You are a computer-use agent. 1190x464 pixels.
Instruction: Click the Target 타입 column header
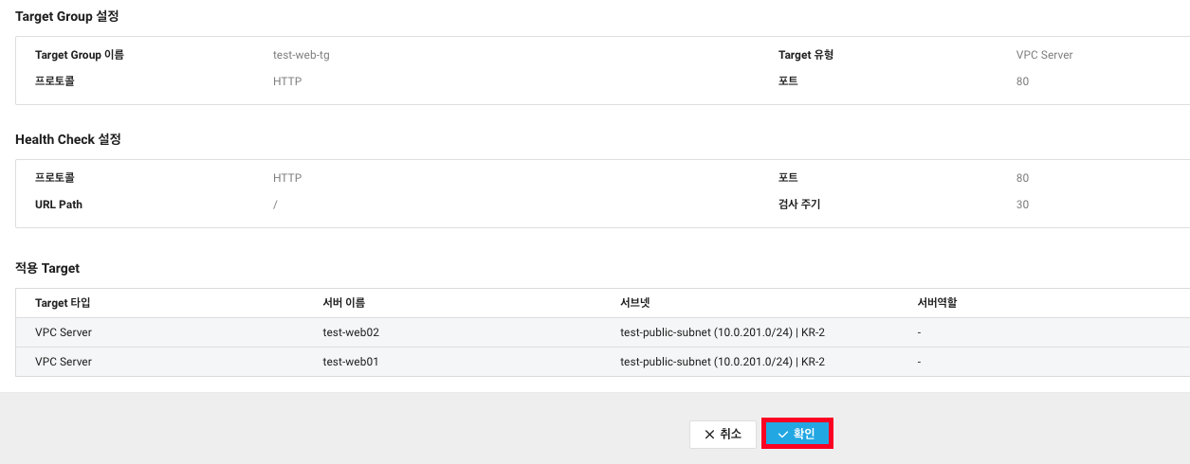pos(63,303)
